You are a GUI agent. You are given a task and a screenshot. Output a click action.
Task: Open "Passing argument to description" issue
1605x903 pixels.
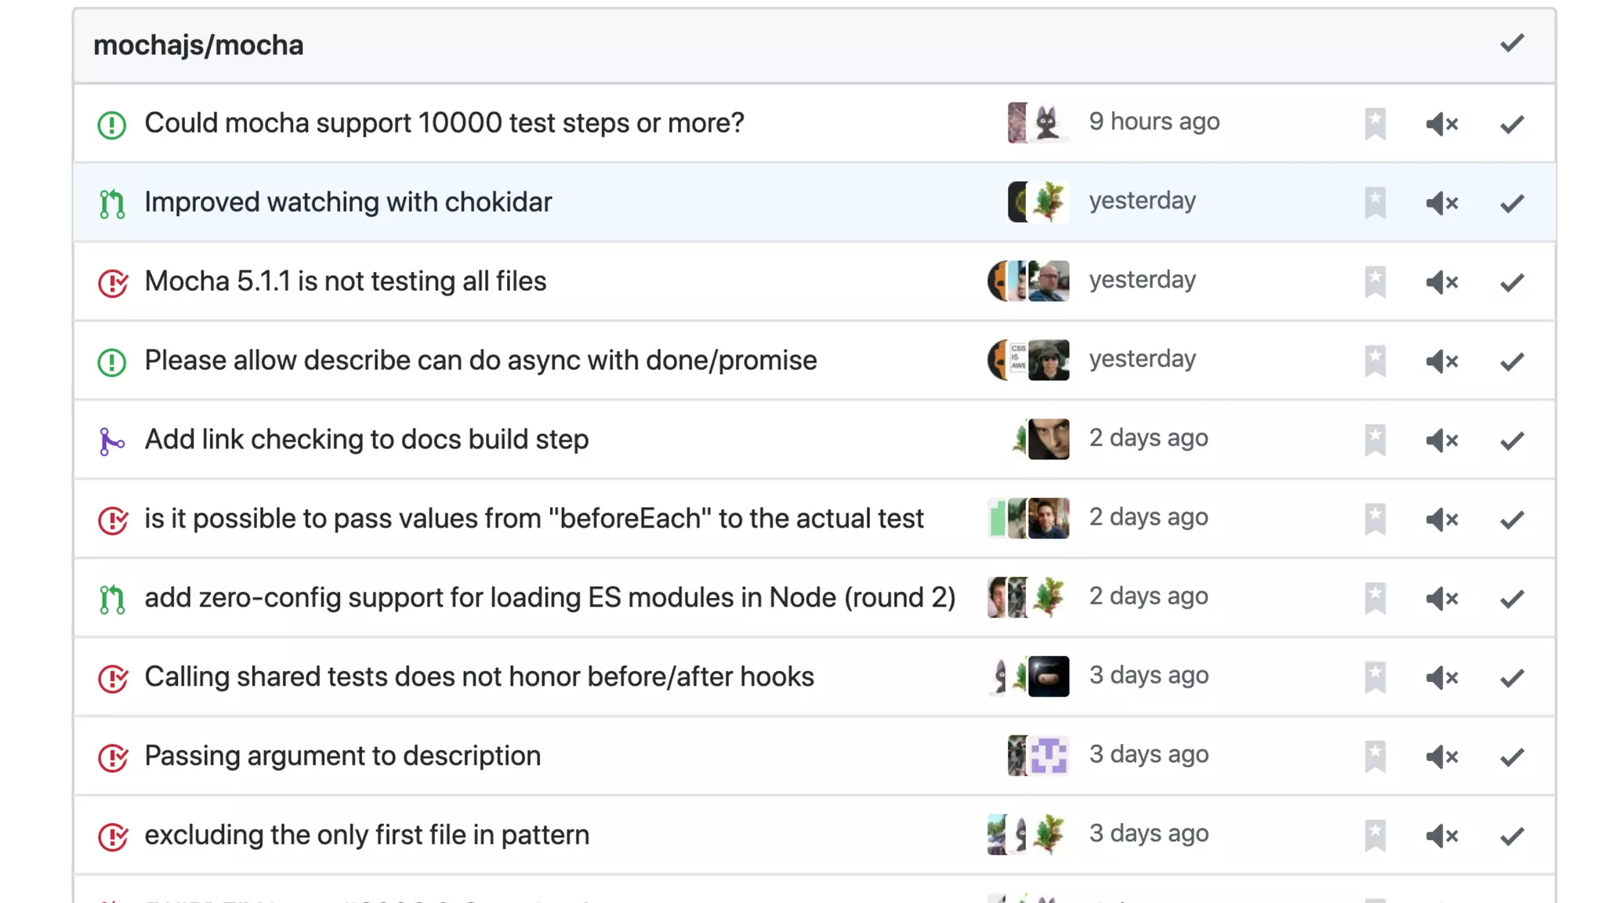pos(342,756)
